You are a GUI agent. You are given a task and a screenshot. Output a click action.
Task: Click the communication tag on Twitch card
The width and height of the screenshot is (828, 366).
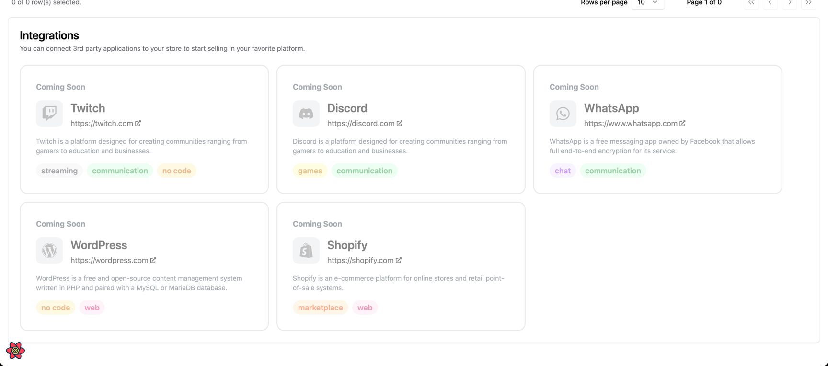click(120, 171)
